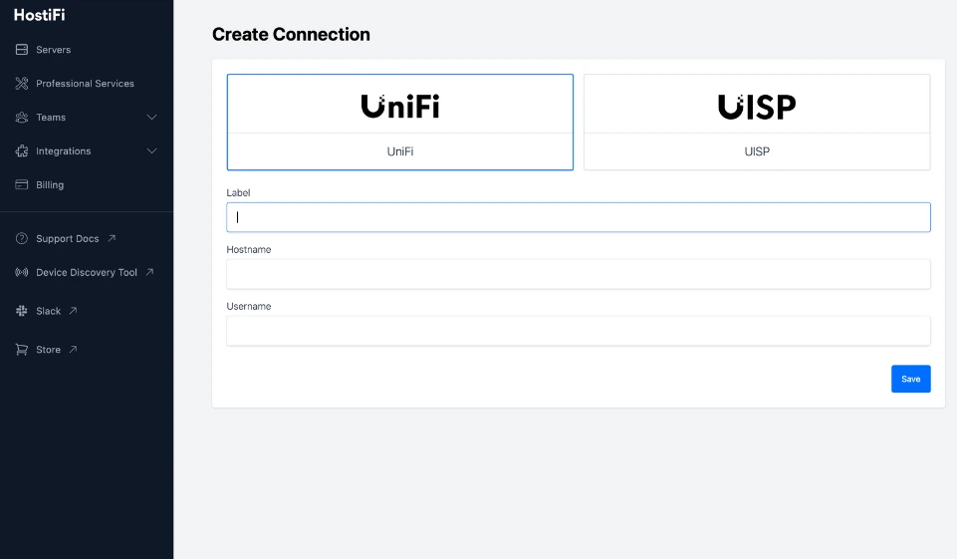Go to the Billing page

tap(50, 184)
